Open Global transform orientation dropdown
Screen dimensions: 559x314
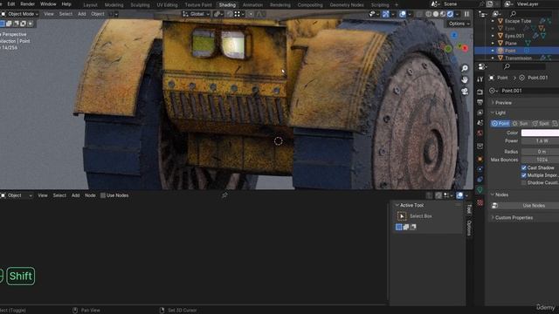pos(196,14)
